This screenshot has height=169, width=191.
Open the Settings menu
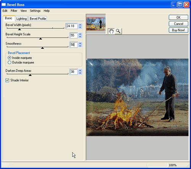coord(35,11)
